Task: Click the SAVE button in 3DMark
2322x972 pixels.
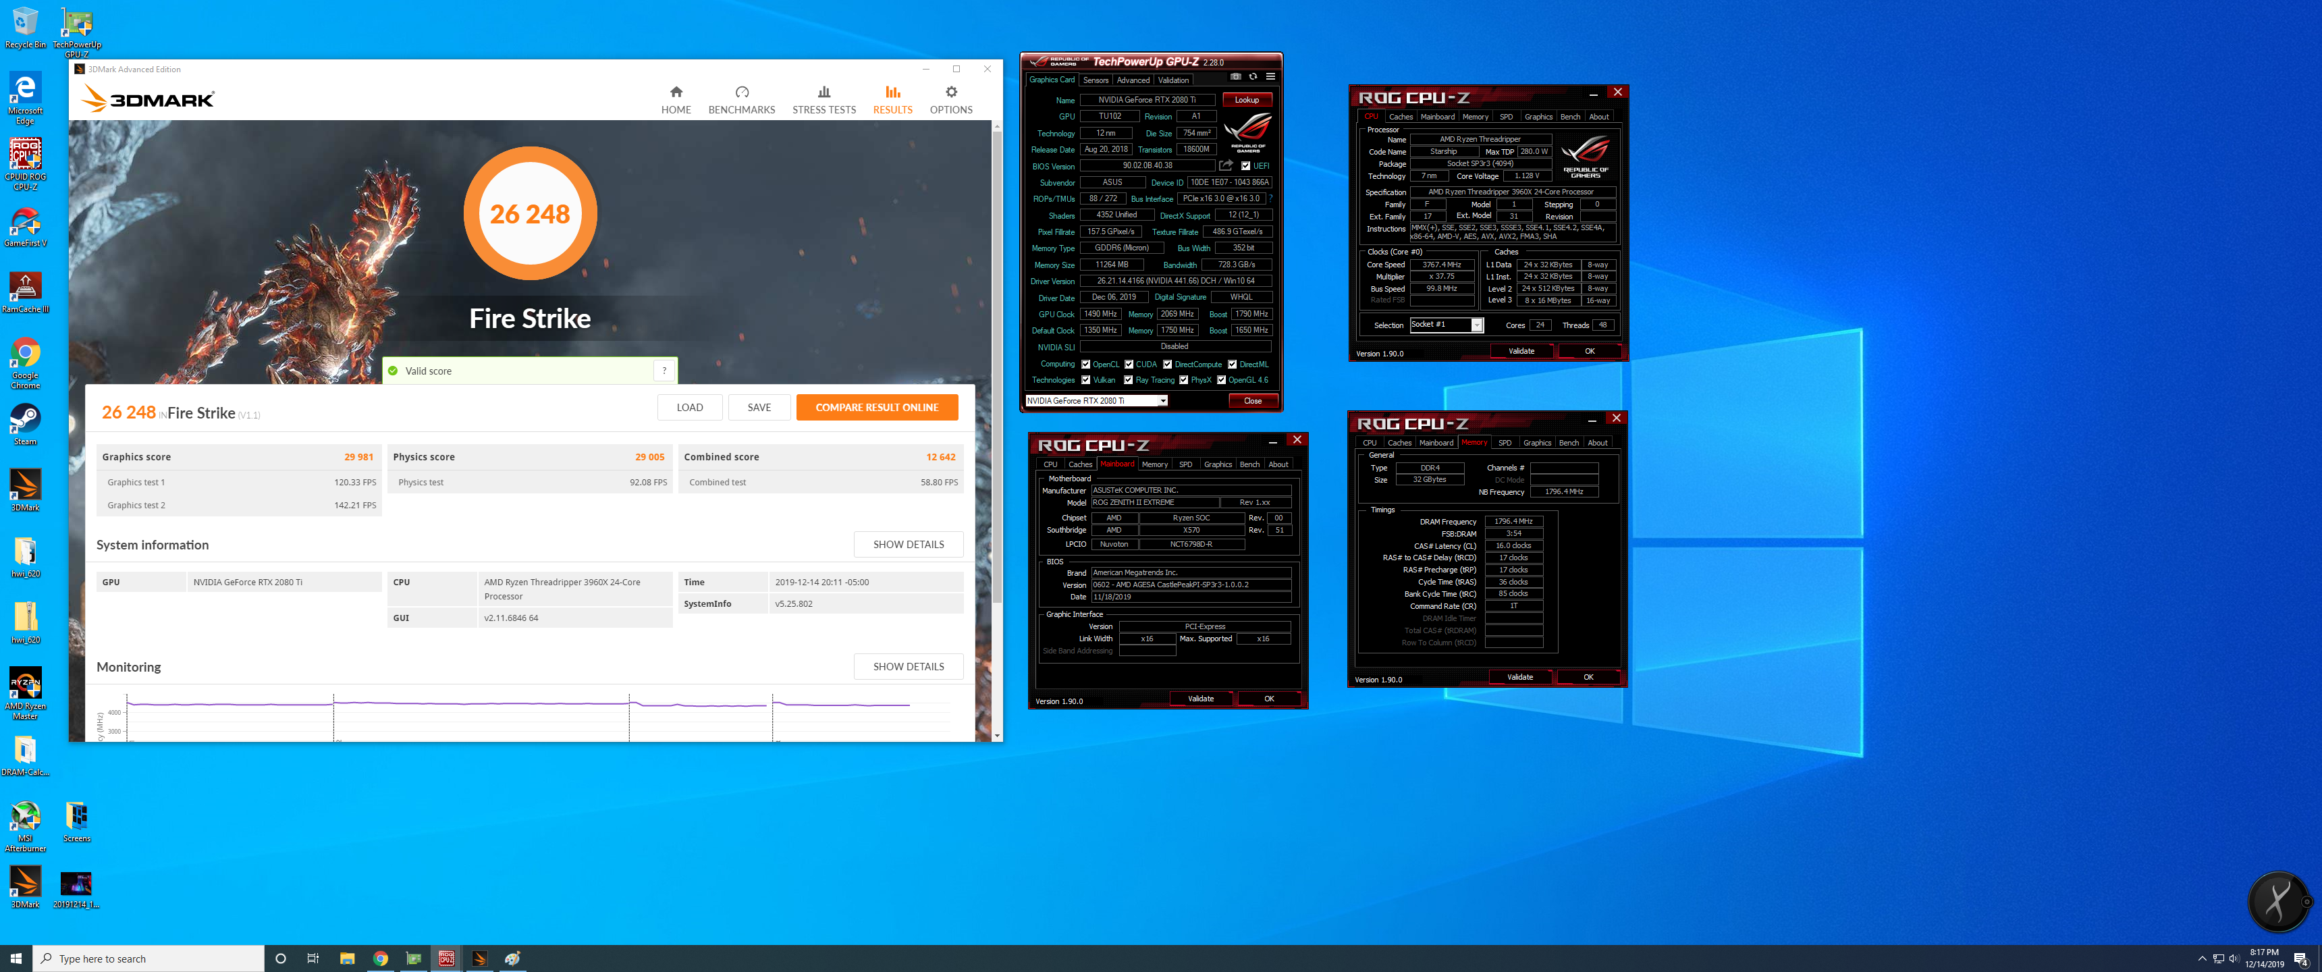Action: pyautogui.click(x=759, y=408)
